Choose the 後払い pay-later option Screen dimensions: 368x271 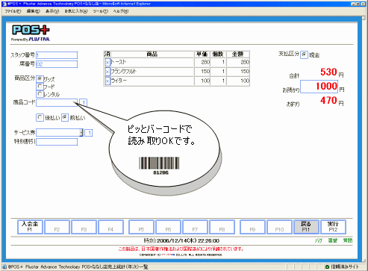click(40, 117)
